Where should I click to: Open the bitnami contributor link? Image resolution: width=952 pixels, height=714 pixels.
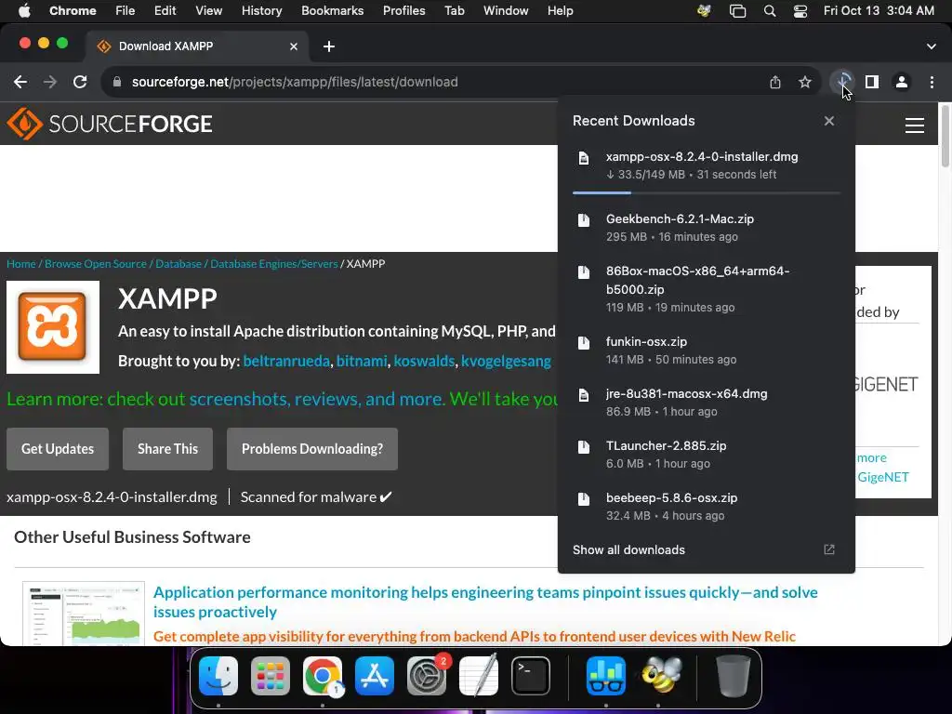[x=362, y=362]
